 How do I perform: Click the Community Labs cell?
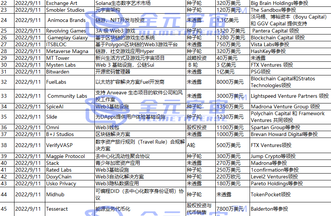[70, 96]
